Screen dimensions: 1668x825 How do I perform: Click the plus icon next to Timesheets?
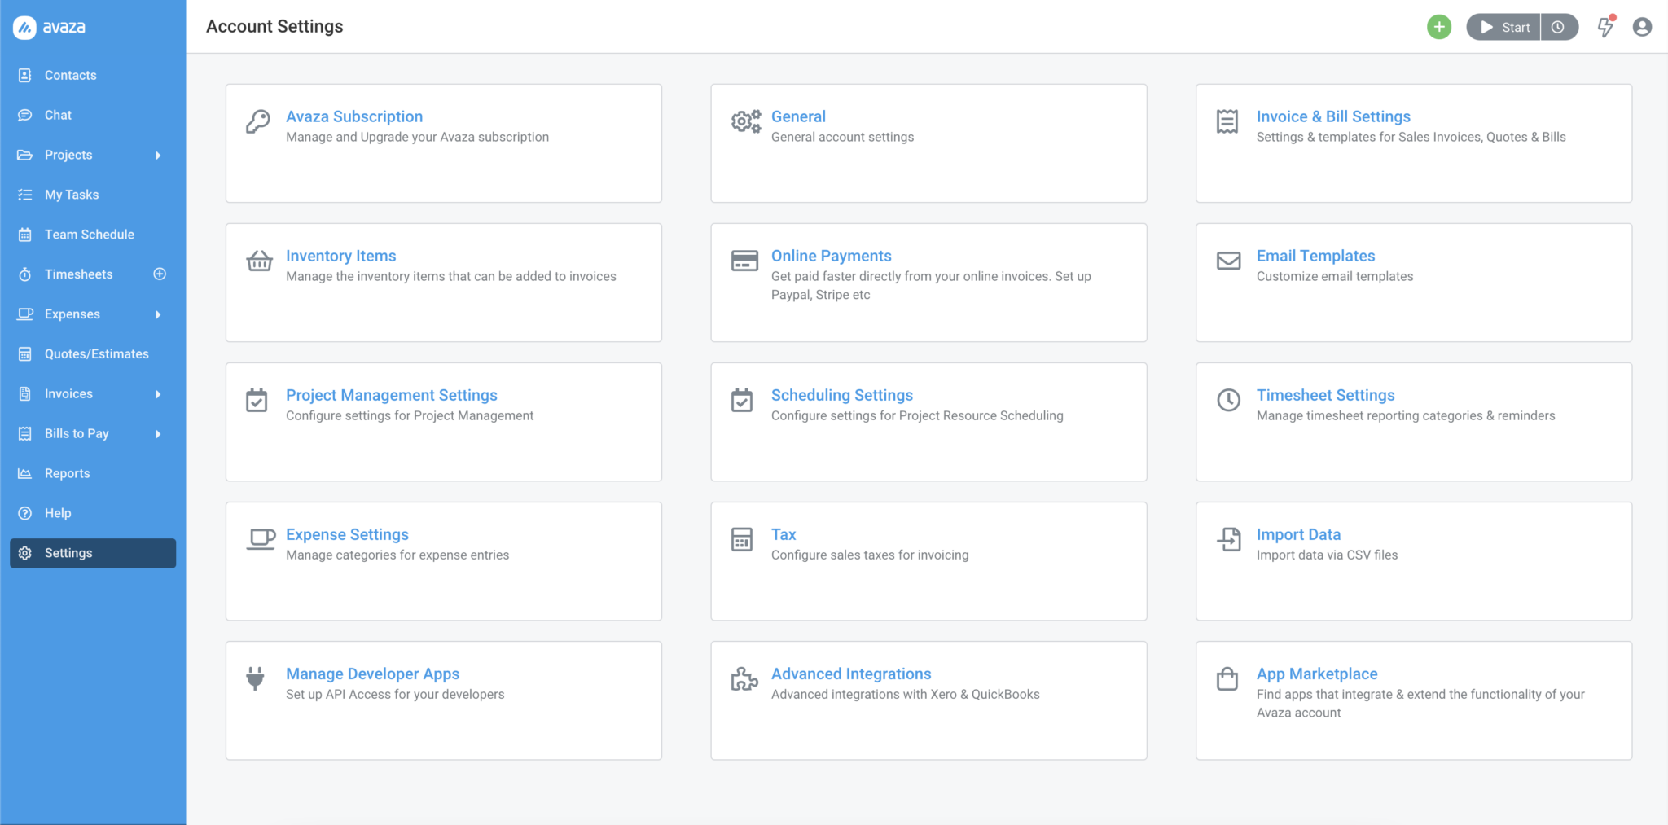point(160,274)
